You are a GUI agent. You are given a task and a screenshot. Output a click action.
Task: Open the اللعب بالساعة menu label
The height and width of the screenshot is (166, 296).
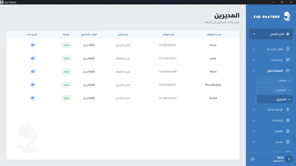(x=275, y=49)
